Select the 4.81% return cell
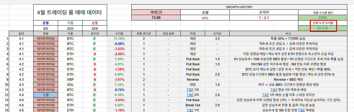The image size is (354, 112). 119,64
